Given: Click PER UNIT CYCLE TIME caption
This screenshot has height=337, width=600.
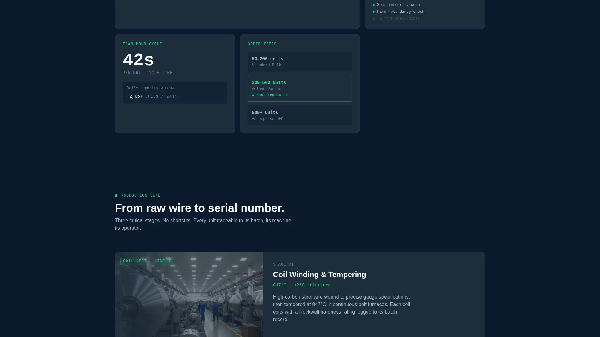Looking at the screenshot, I should pyautogui.click(x=147, y=73).
